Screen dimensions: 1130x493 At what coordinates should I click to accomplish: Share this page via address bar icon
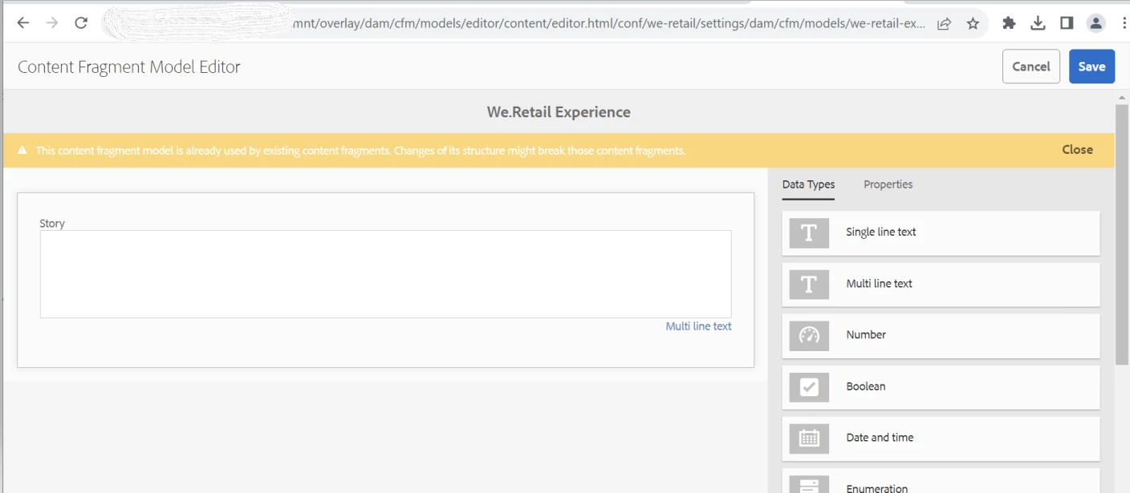coord(945,23)
